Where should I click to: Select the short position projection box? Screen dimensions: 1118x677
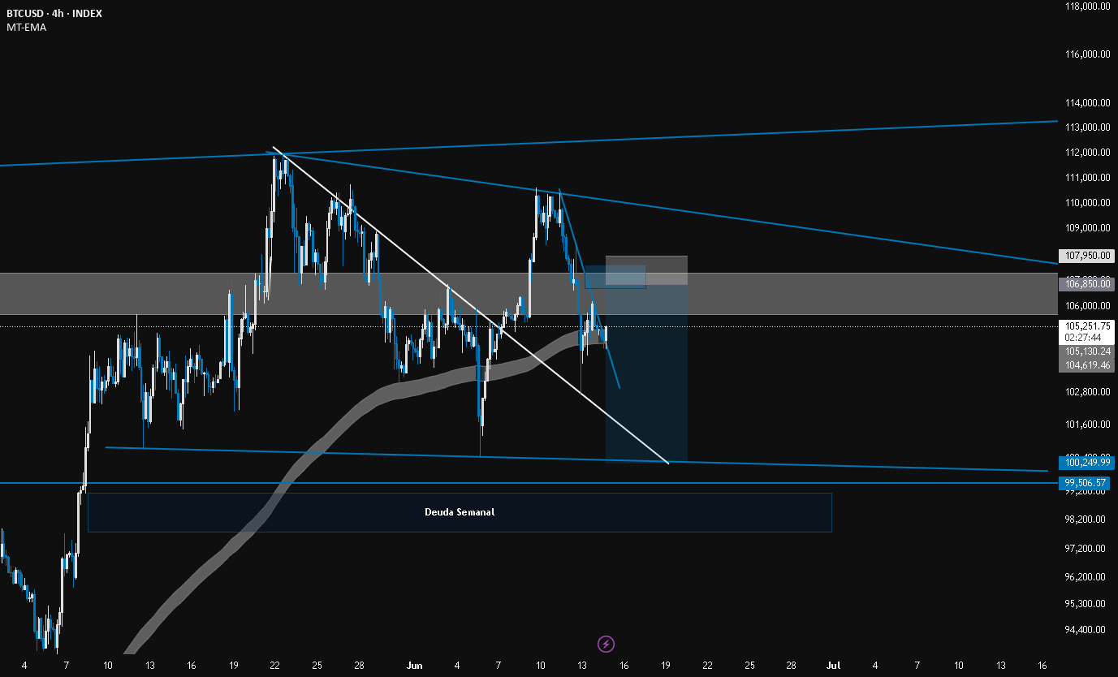(646, 360)
